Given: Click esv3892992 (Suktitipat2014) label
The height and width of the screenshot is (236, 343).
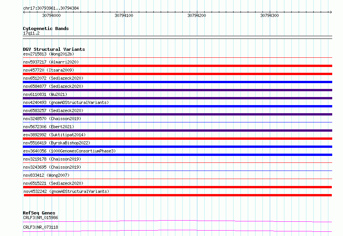Looking at the screenshot, I should tap(54, 135).
